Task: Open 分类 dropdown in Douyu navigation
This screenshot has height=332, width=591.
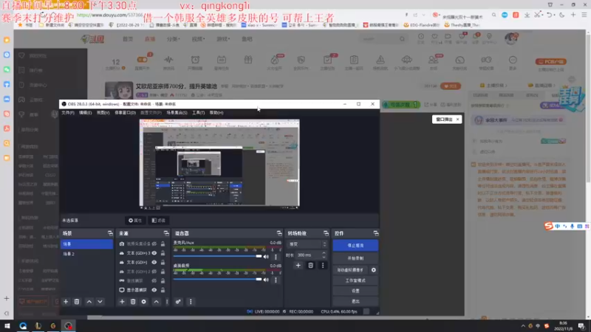Action: pyautogui.click(x=173, y=39)
